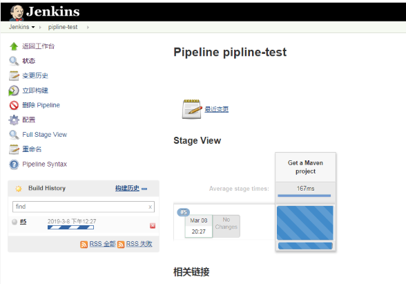
Task: Clear the find field with the x
Action: pyautogui.click(x=150, y=207)
